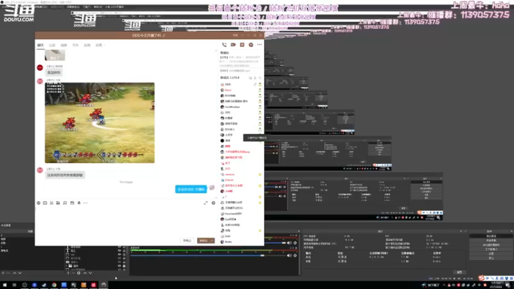
Task: Remove the selected scene with the minus button
Action: [8, 273]
